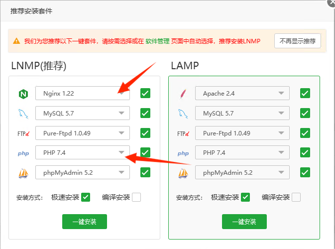Uncheck phpMyAdmin 5.2 in LNMP

(145, 172)
